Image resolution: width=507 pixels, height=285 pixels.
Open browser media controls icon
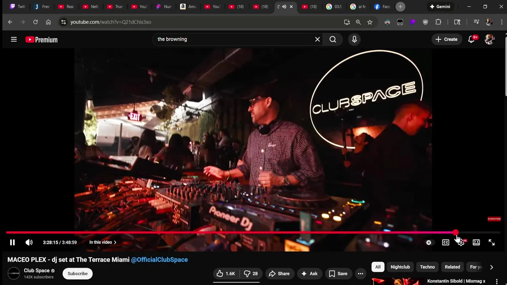click(x=476, y=22)
